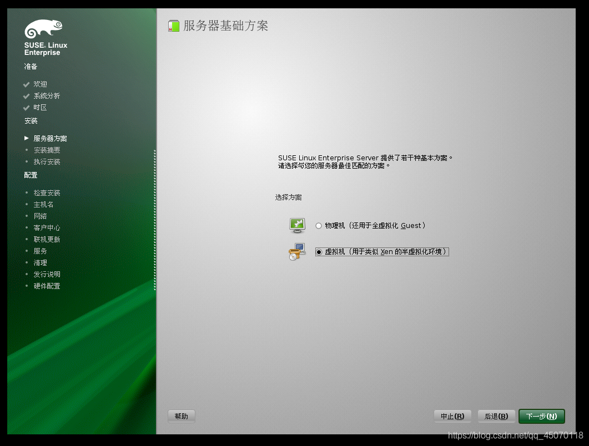Viewport: 589px width, 446px height.
Task: Select the physical machine radio button
Action: (319, 226)
